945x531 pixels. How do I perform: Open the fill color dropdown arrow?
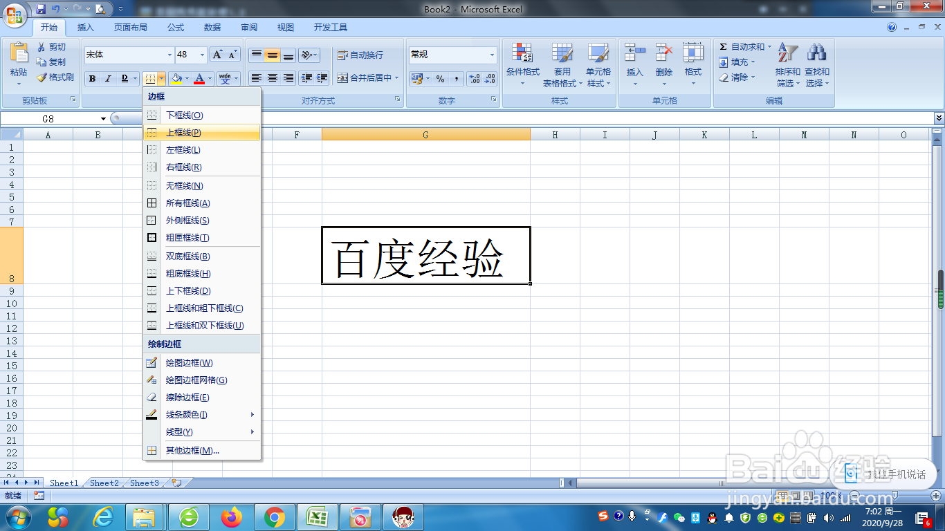187,79
